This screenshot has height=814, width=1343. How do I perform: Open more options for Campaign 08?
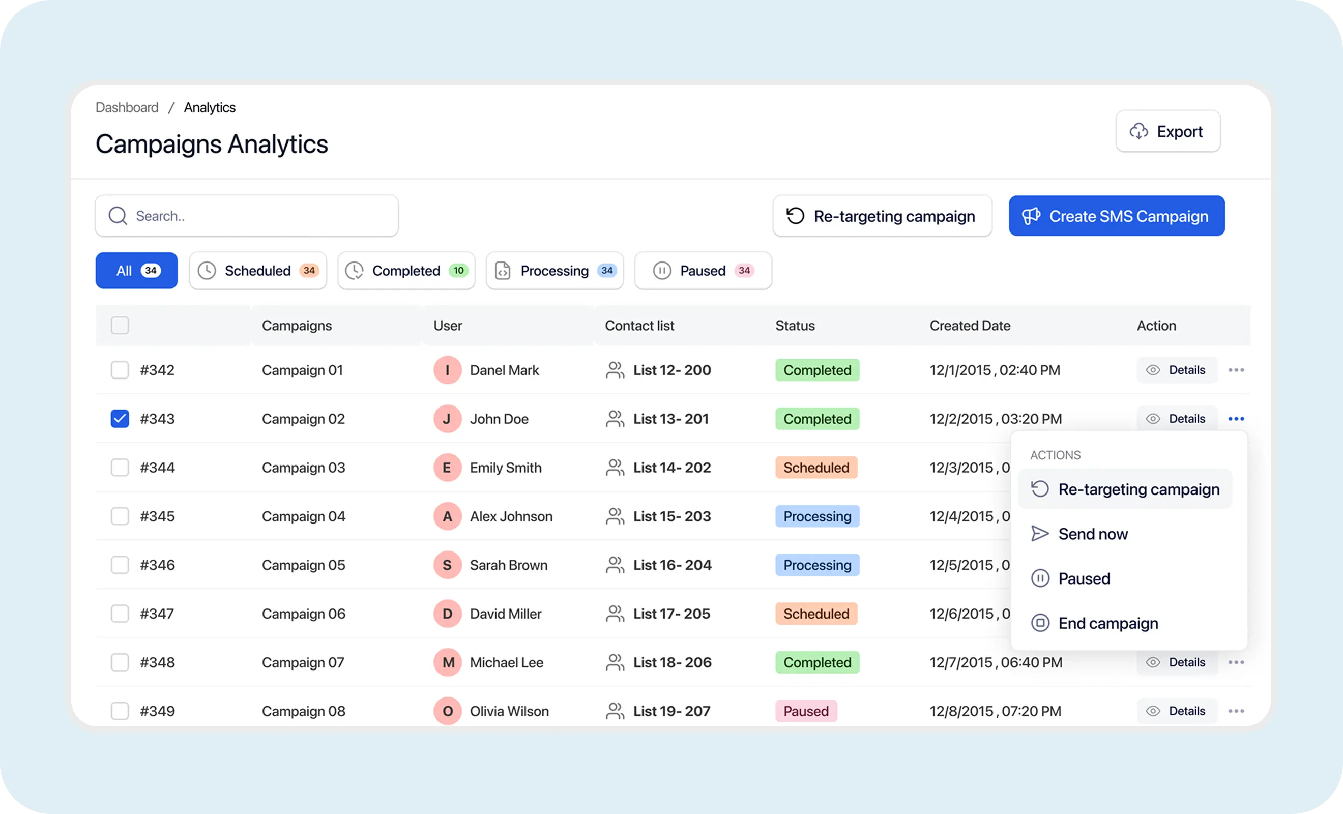[1236, 711]
